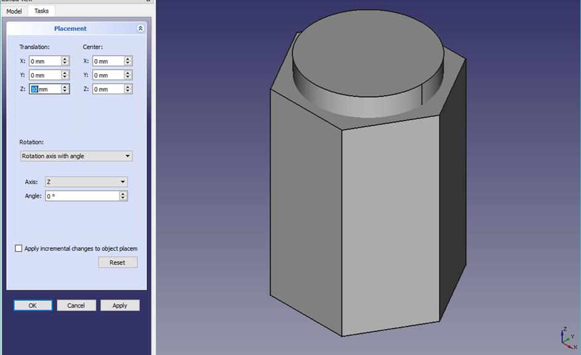The image size is (581, 355).
Task: Confirm placement with the OK button
Action: (33, 305)
